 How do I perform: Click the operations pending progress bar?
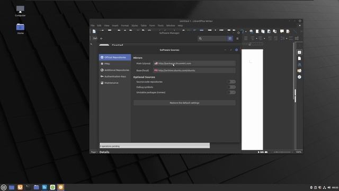point(155,145)
